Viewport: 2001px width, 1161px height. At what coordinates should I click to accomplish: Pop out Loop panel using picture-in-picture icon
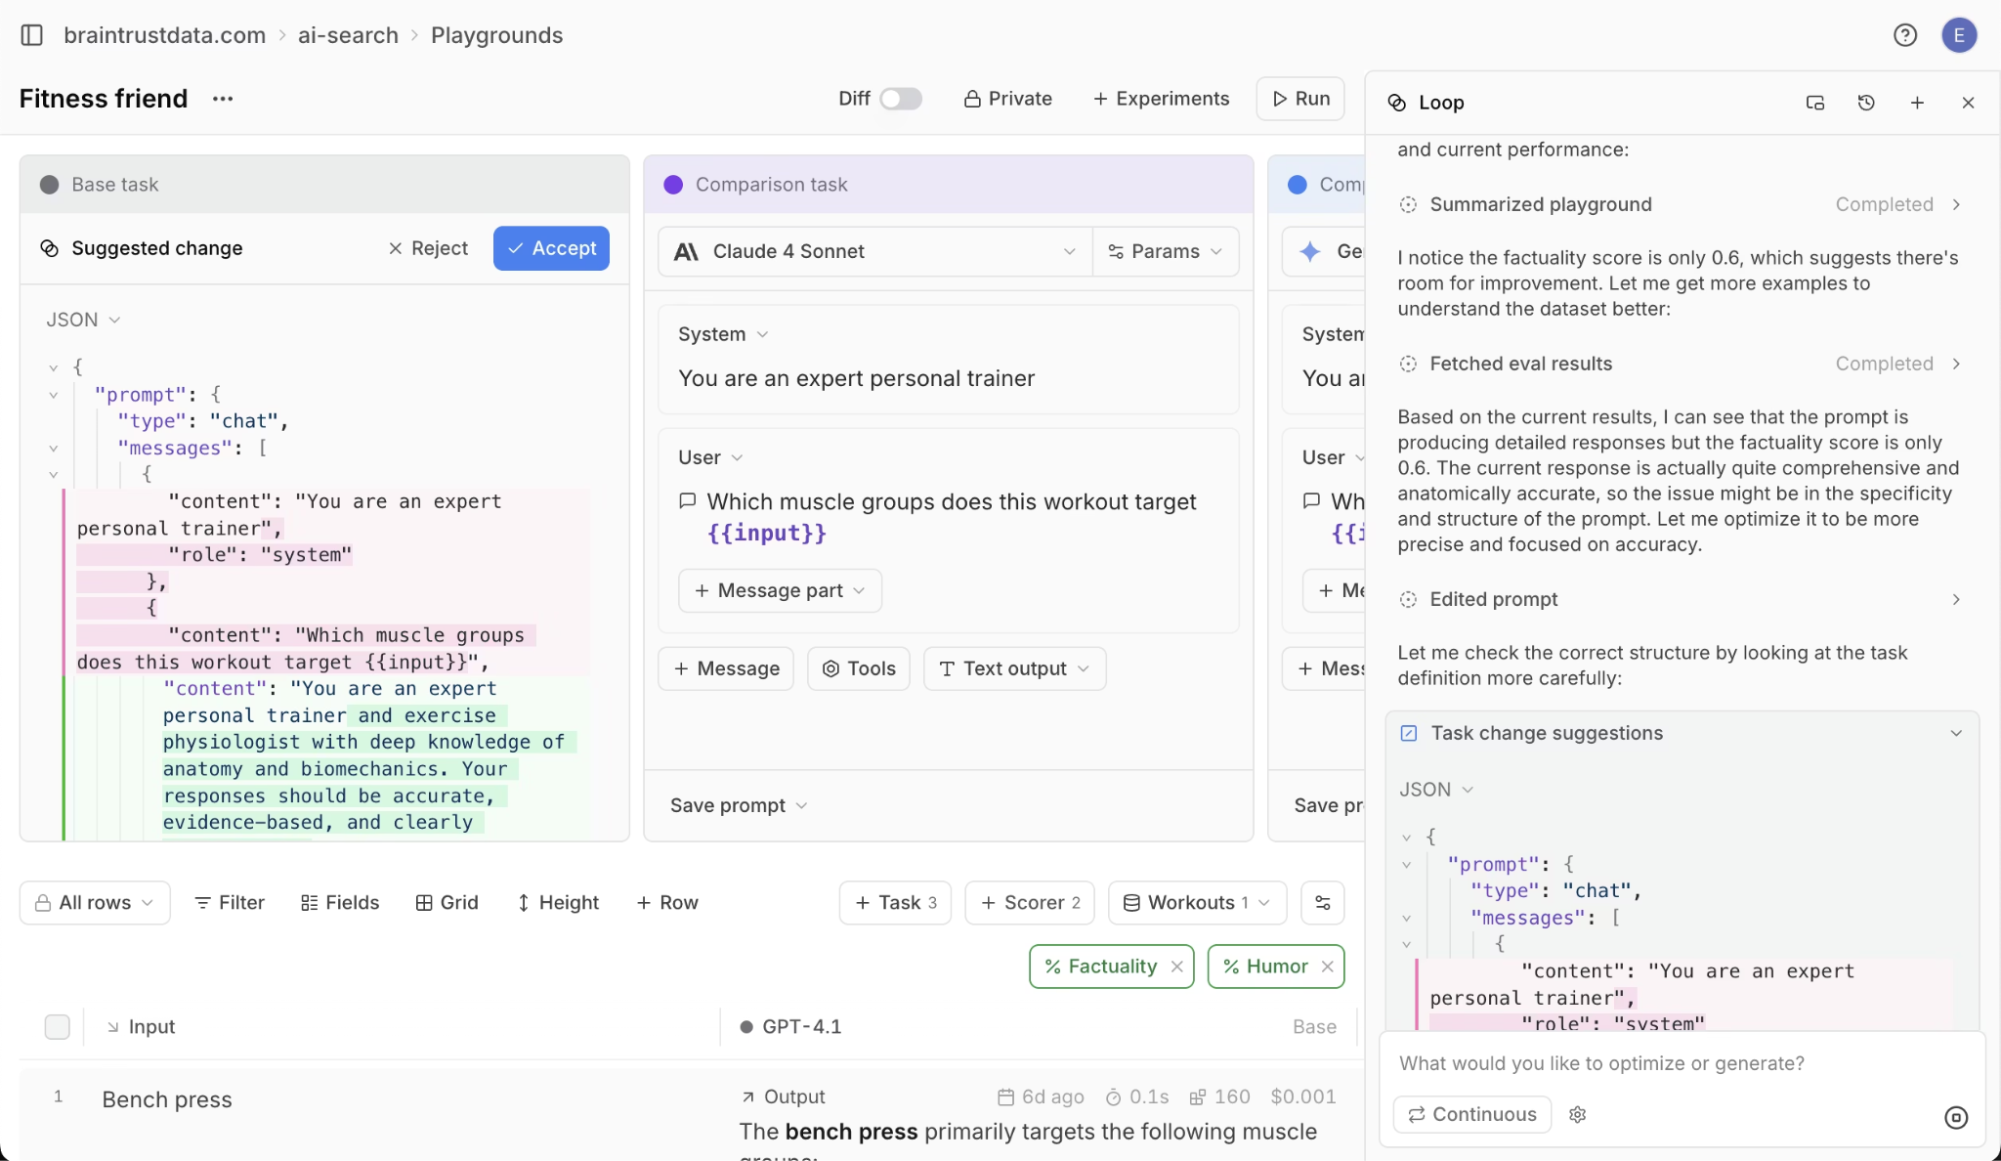(x=1814, y=102)
